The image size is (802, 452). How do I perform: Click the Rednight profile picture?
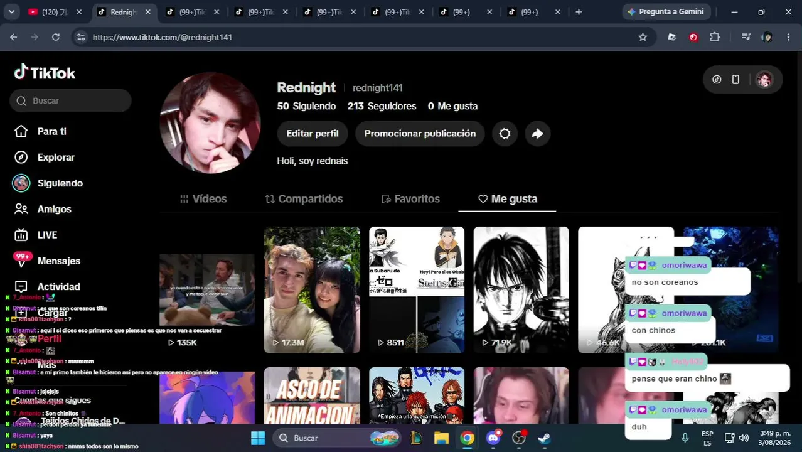point(210,123)
